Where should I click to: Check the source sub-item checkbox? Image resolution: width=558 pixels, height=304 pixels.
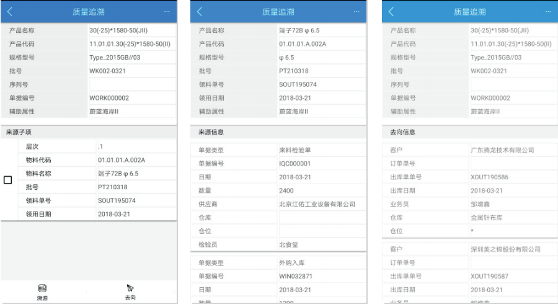point(8,180)
